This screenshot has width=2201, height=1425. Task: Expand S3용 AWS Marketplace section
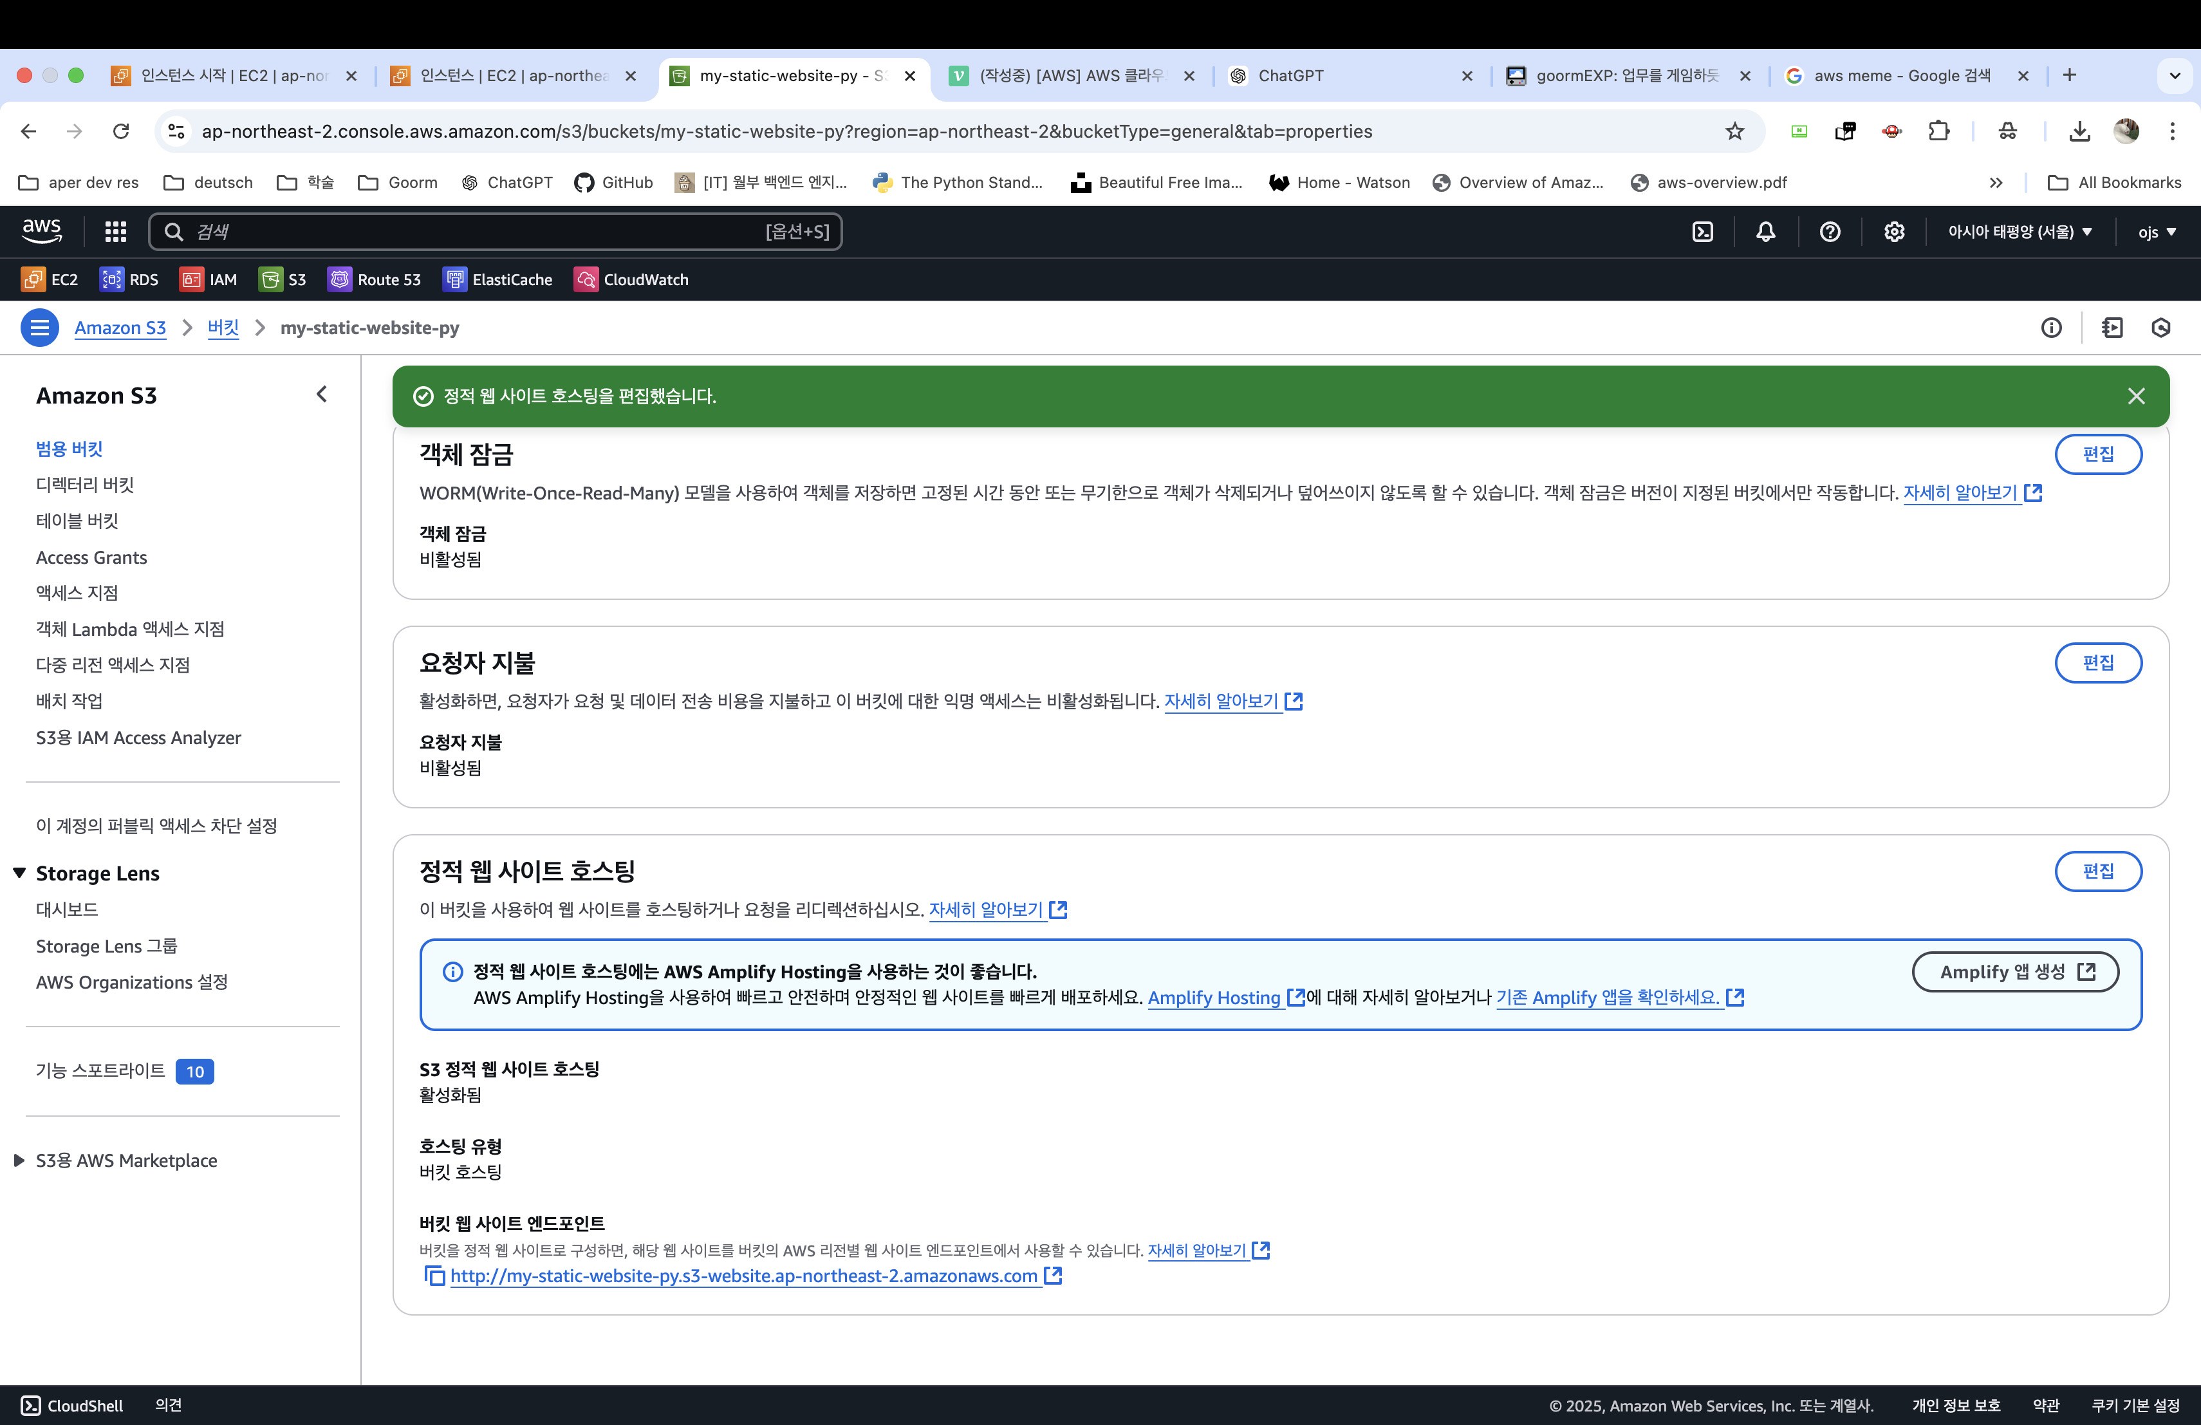click(x=19, y=1160)
